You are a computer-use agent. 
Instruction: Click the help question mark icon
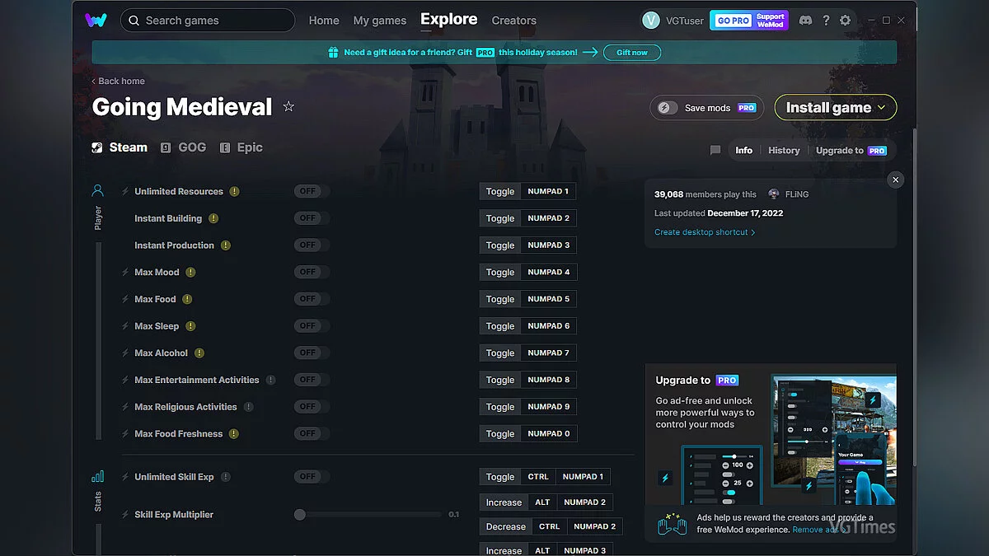click(x=826, y=20)
